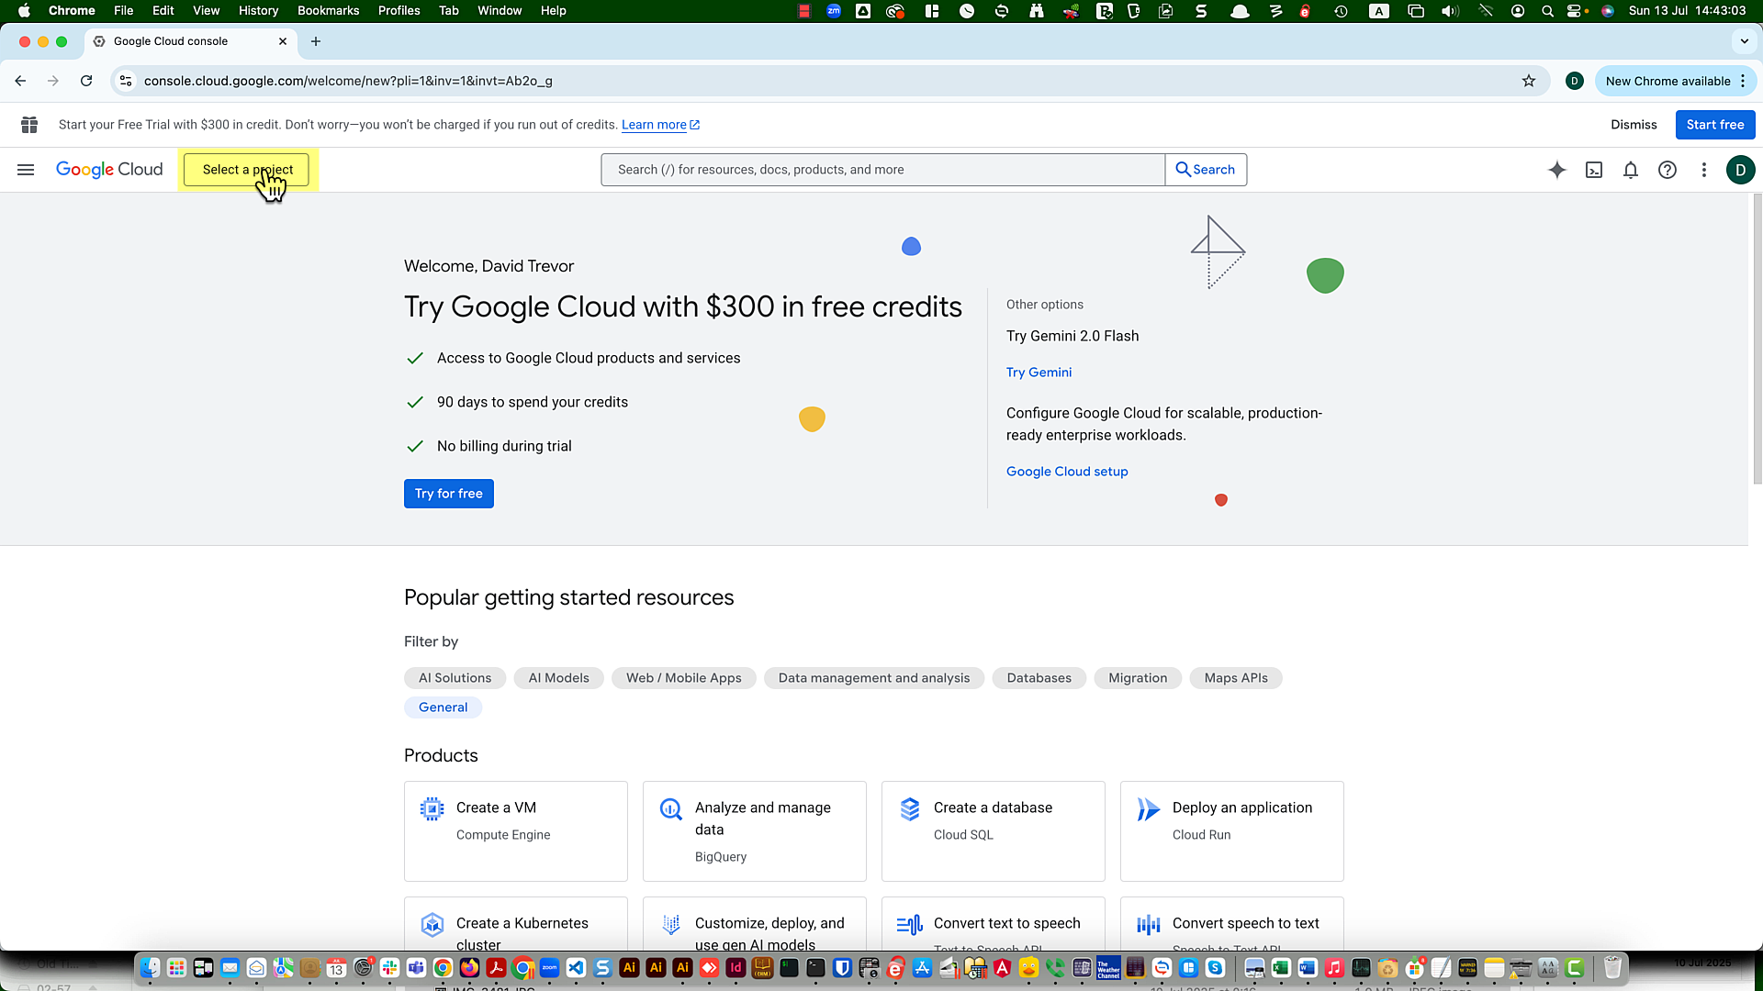Open the David Trevor account avatar
1763x991 pixels.
click(1741, 170)
